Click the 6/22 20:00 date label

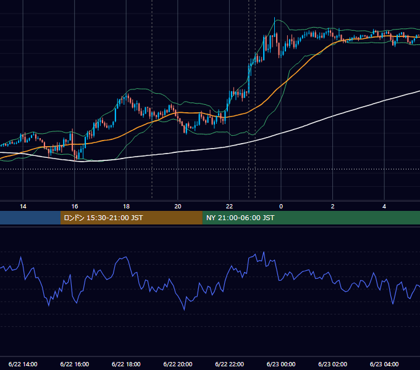tap(178, 364)
